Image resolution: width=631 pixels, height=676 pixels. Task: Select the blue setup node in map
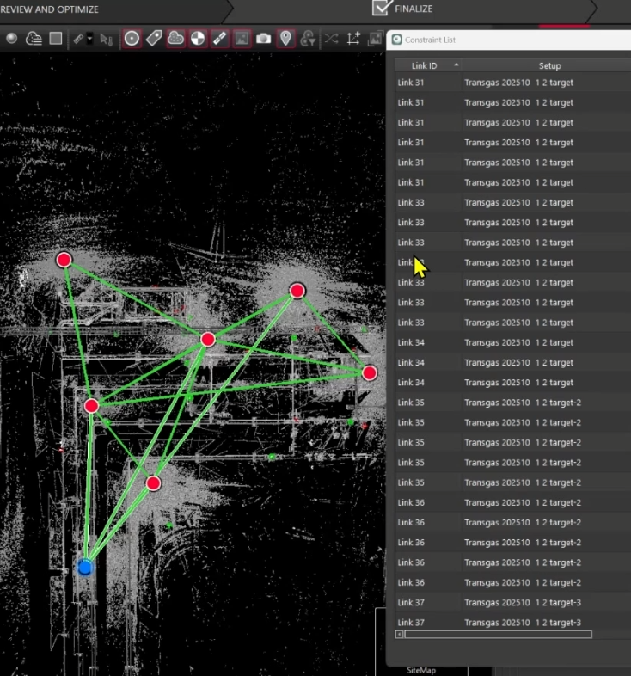84,568
